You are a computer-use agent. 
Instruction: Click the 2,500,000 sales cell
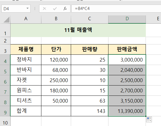click(127, 80)
